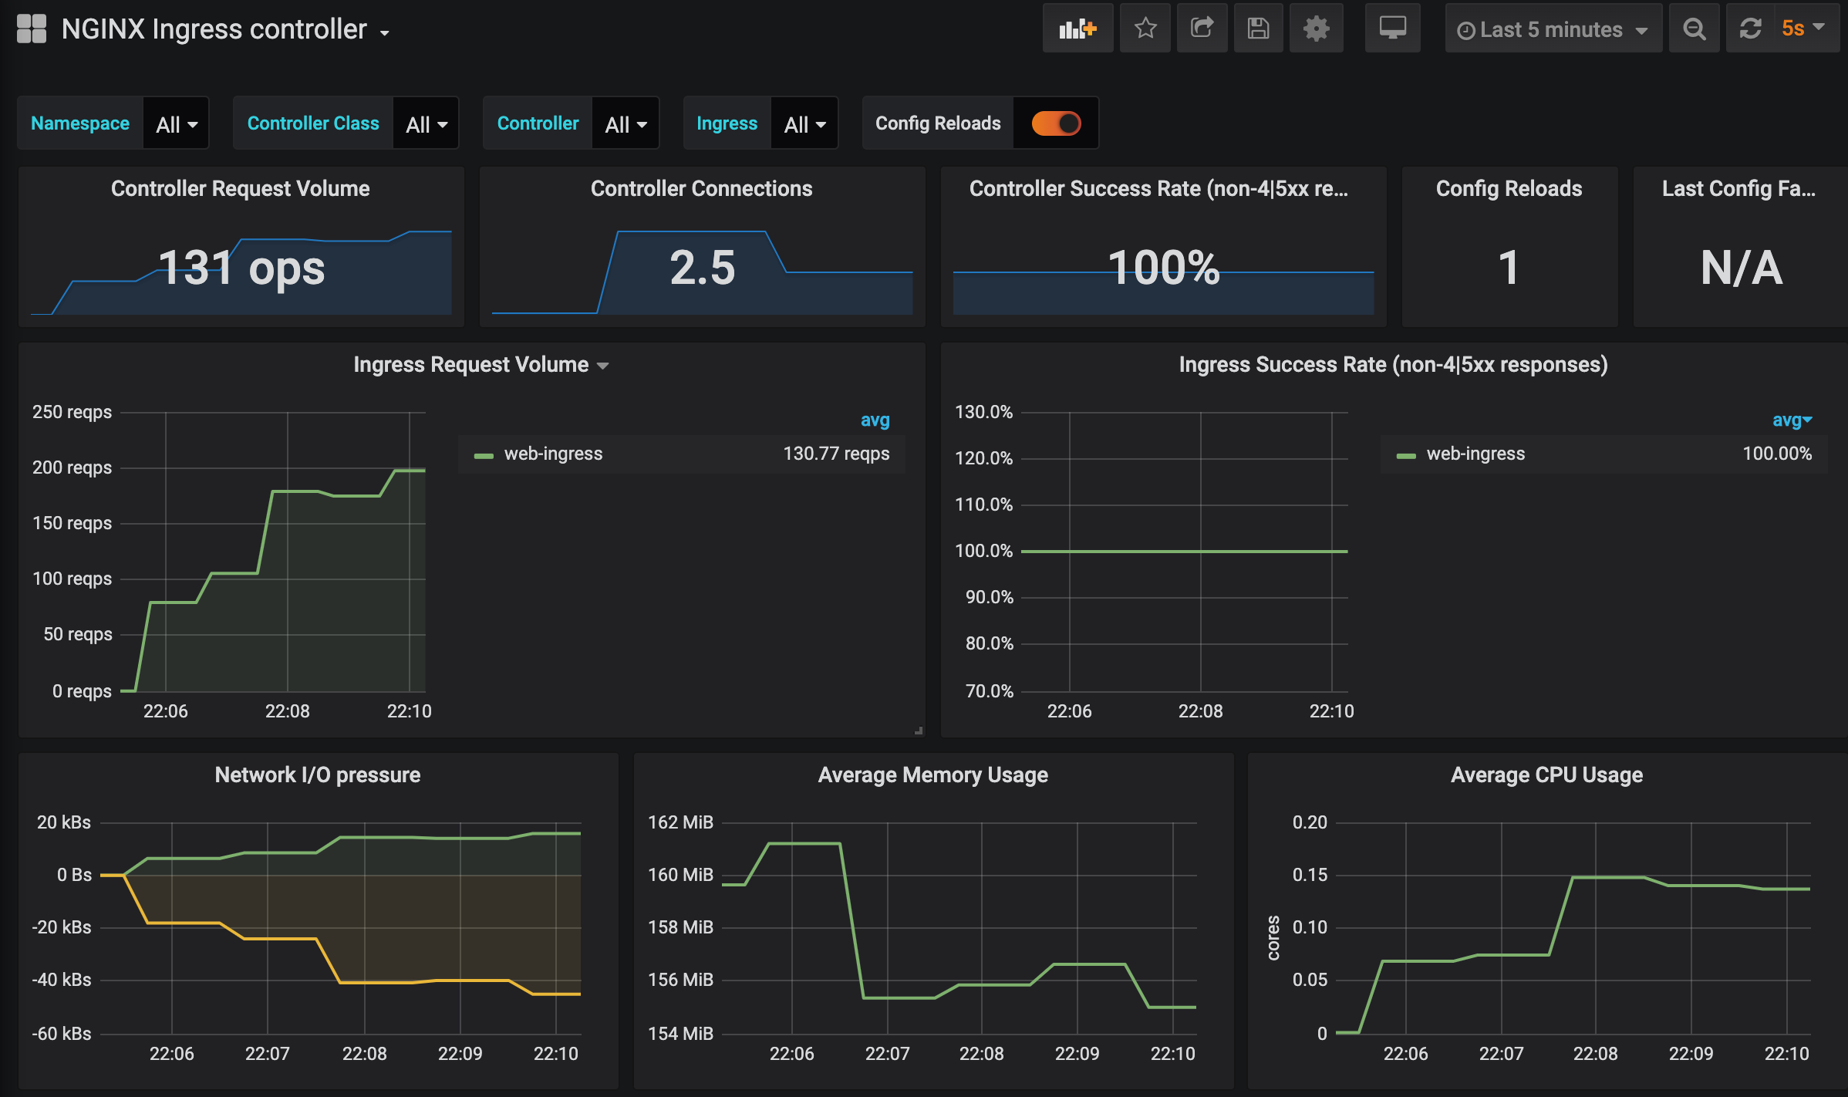The image size is (1848, 1097).
Task: Expand the Ingress All dropdown
Action: [x=804, y=123]
